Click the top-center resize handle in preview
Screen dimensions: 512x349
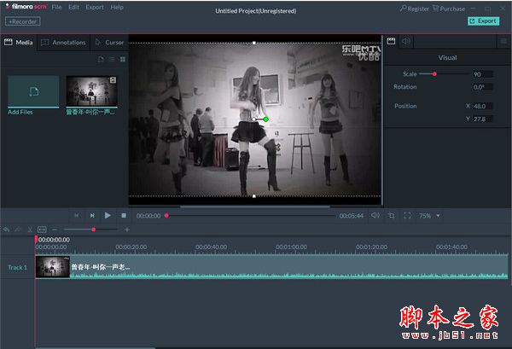(254, 43)
